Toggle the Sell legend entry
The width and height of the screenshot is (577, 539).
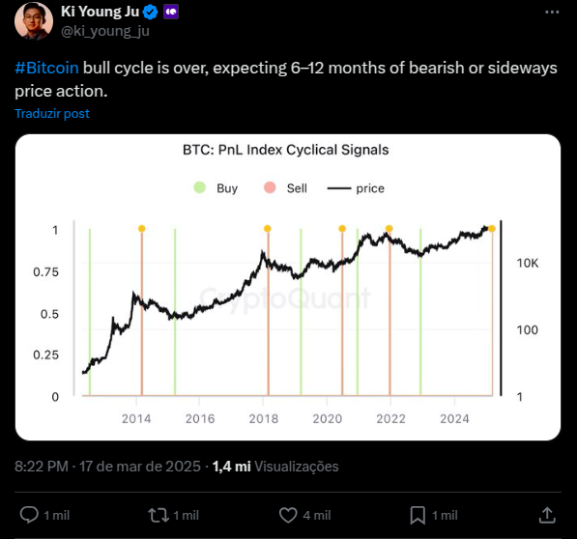click(285, 188)
